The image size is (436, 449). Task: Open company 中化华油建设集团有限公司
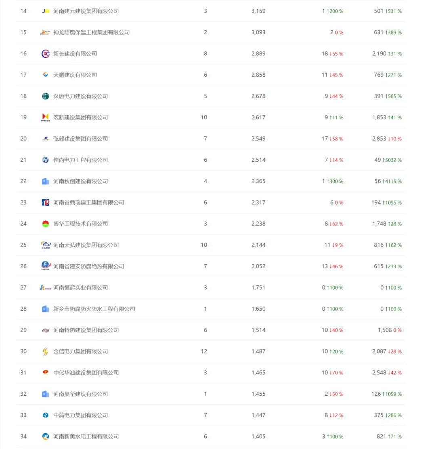tap(86, 372)
